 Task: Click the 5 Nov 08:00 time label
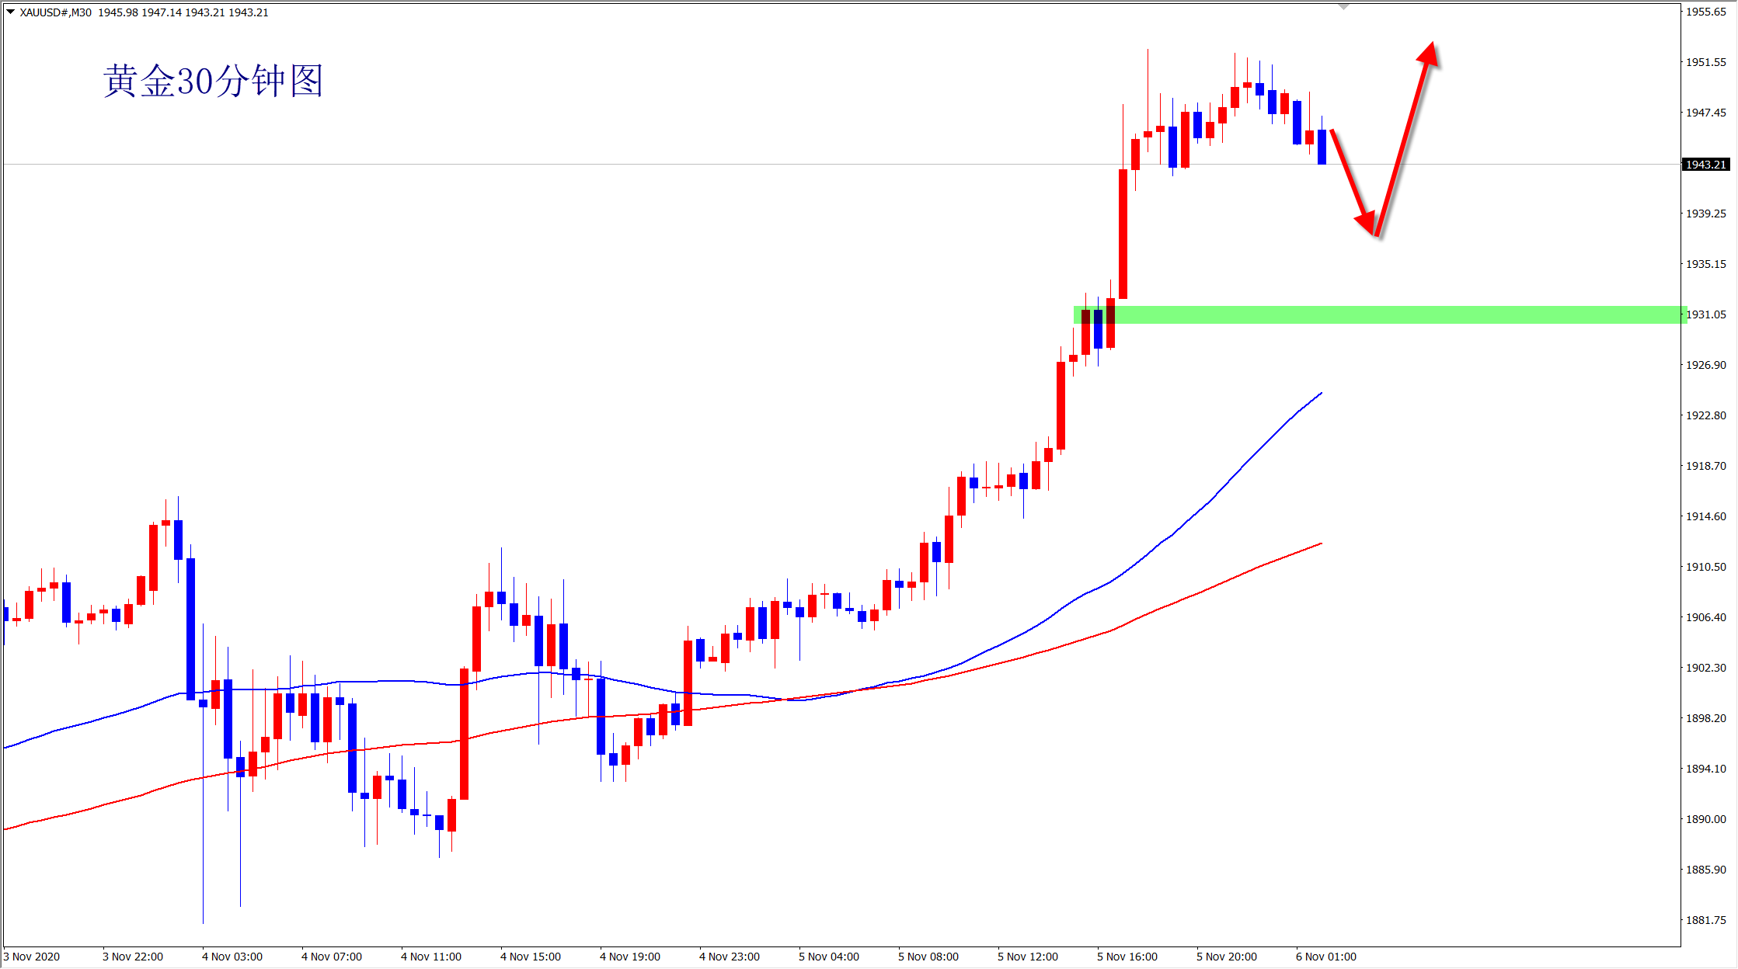pyautogui.click(x=928, y=957)
